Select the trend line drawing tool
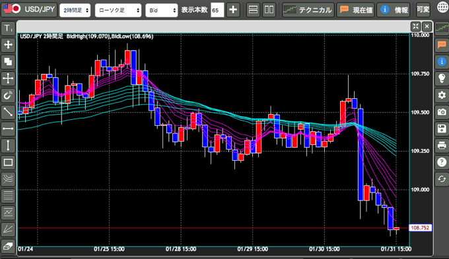The width and height of the screenshot is (449, 259). (x=8, y=112)
